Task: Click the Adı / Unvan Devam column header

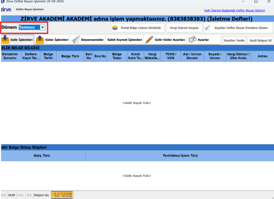Action: coord(192,56)
